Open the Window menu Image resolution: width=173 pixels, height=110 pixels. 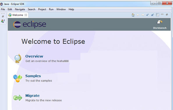[x=61, y=9]
